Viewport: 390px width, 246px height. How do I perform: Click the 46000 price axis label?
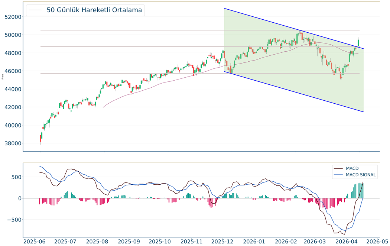pyautogui.click(x=10, y=71)
